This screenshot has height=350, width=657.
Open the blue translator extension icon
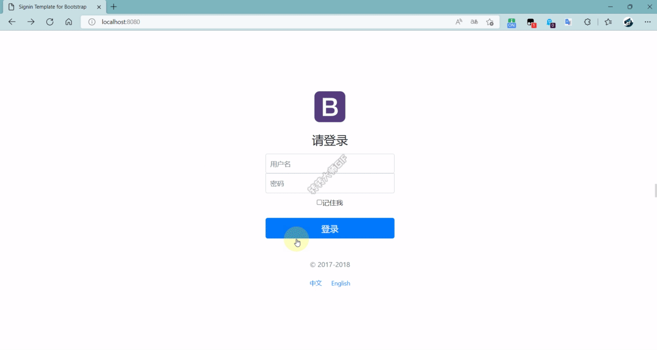[x=568, y=22]
